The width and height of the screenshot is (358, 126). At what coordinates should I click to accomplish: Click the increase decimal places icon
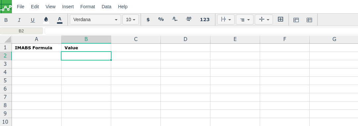click(x=189, y=20)
